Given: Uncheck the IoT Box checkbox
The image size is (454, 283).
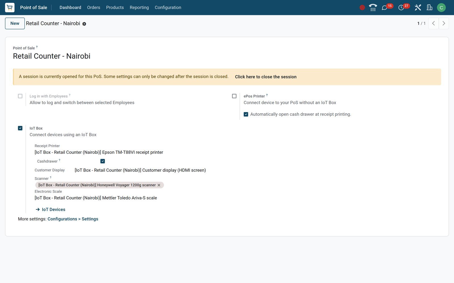Looking at the screenshot, I should tap(20, 128).
